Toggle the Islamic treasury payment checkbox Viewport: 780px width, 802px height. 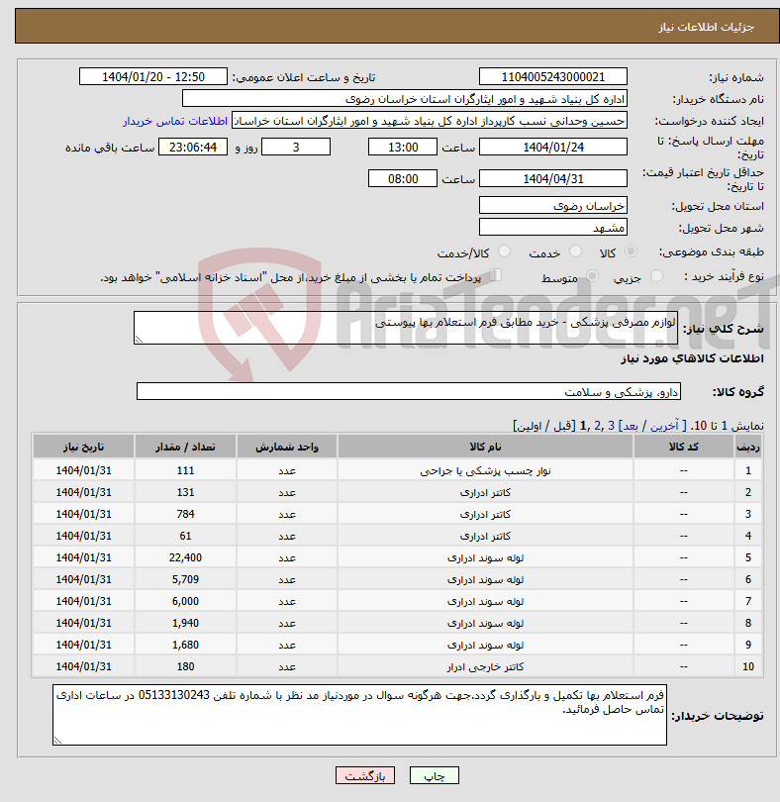[x=495, y=275]
